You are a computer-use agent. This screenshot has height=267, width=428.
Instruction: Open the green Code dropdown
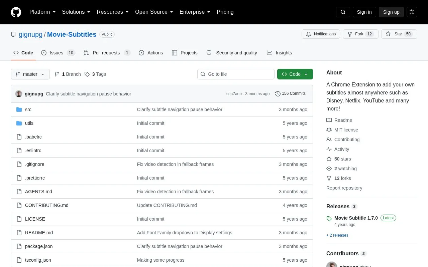coord(295,74)
